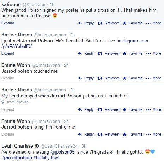Open the instagram.com link in Karlee Mason's tweet

[75, 44]
